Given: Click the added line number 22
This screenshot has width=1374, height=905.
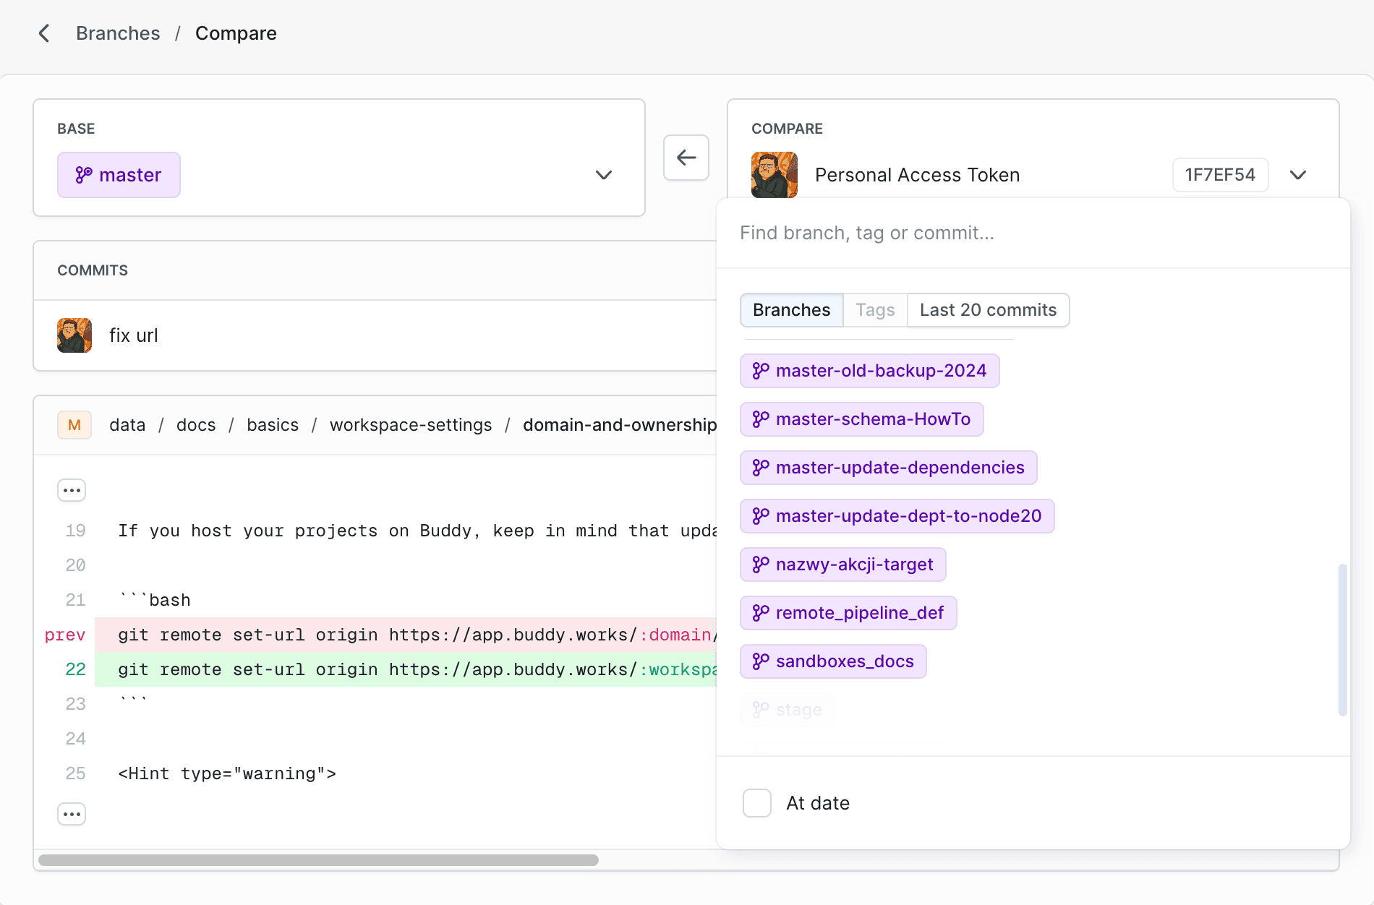Looking at the screenshot, I should 75,669.
